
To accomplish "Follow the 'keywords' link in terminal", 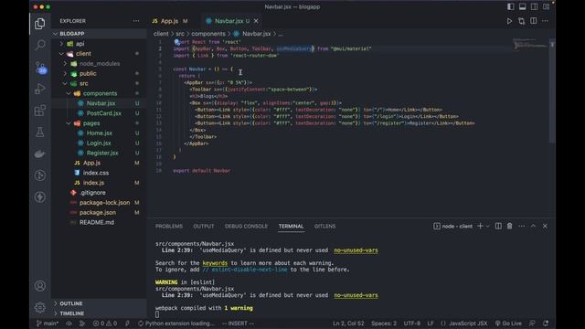I will point(215,263).
